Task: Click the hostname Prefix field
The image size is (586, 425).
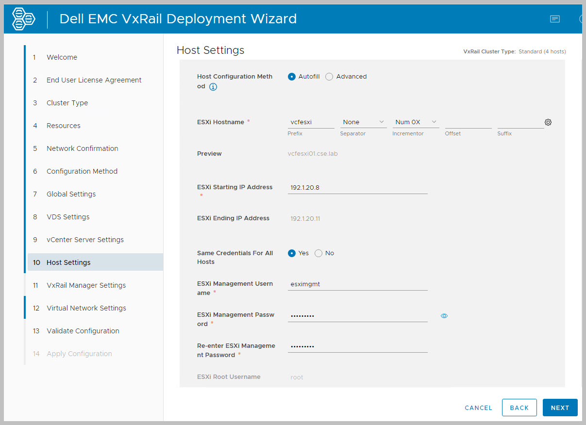Action: point(311,122)
